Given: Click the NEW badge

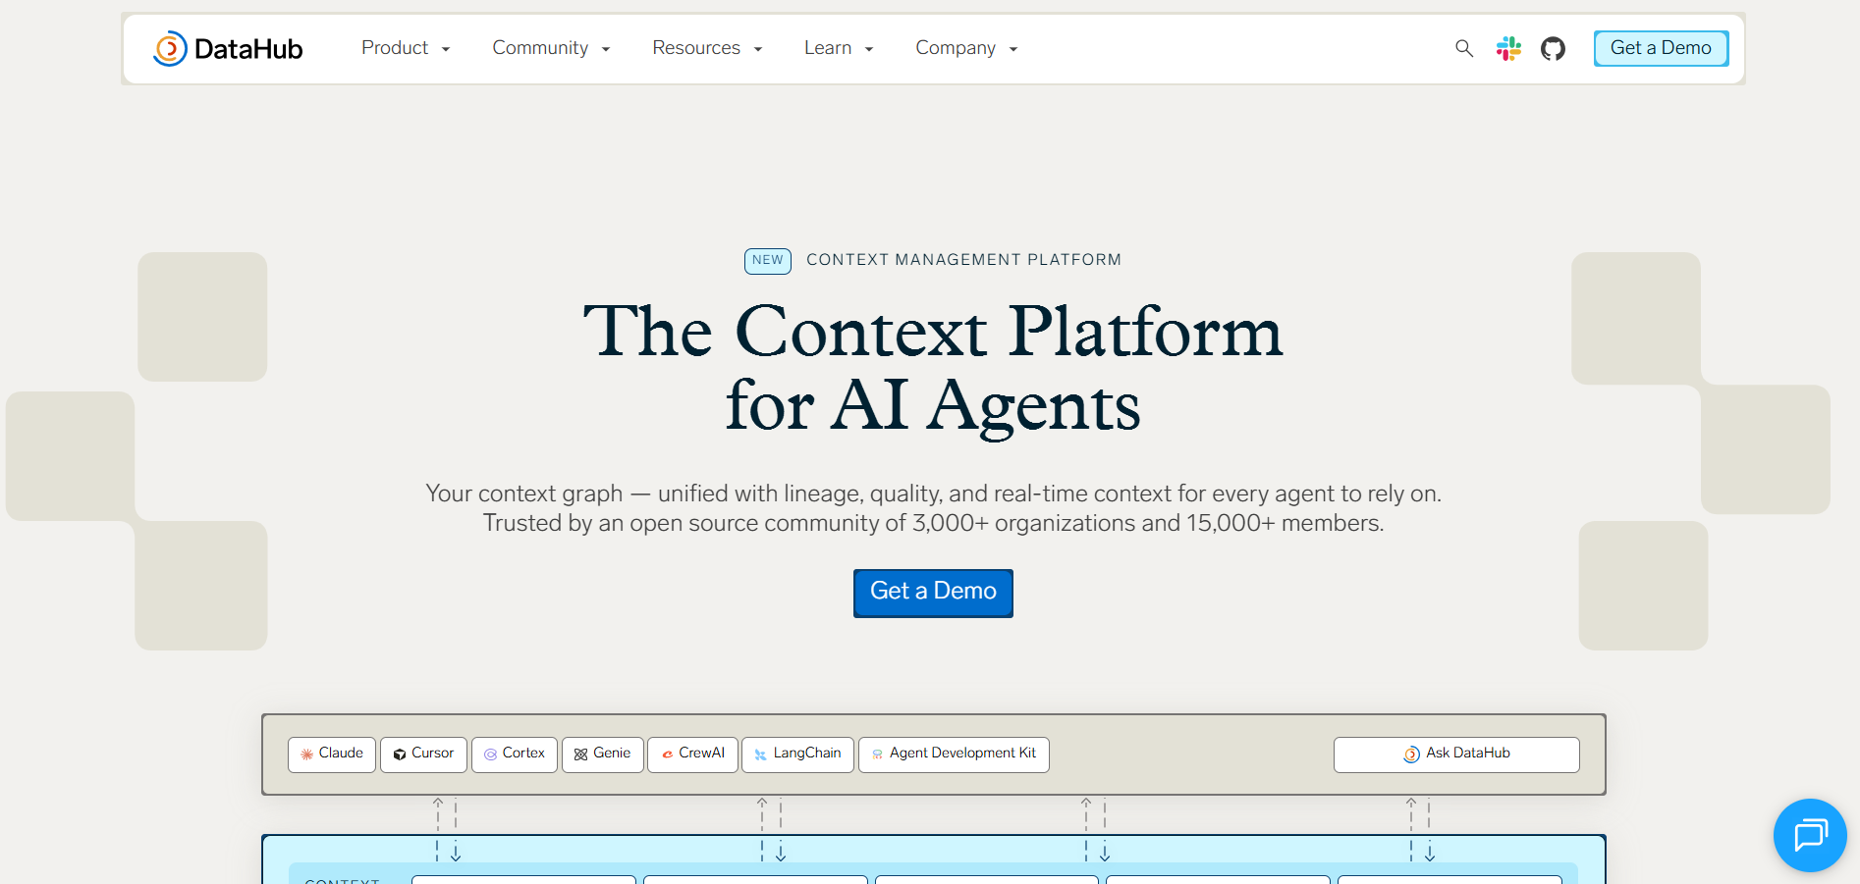Looking at the screenshot, I should [x=768, y=261].
